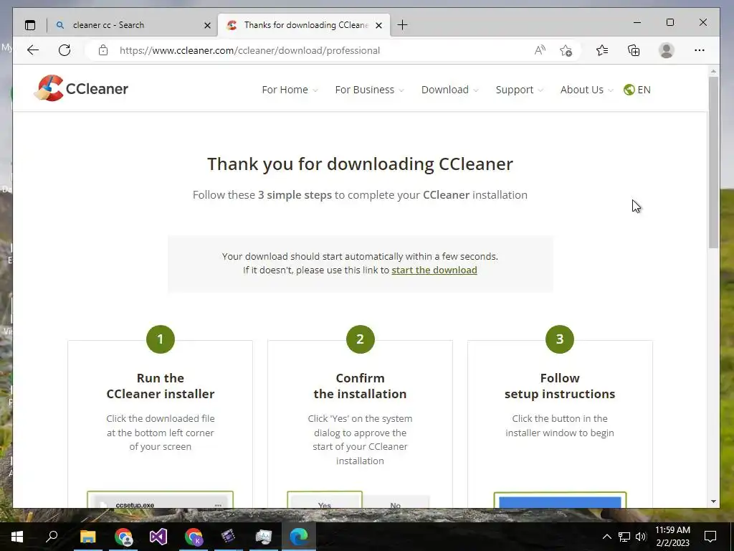The height and width of the screenshot is (551, 734).
Task: Click the 'Run the CCleaner installer' heading
Action: tap(160, 385)
